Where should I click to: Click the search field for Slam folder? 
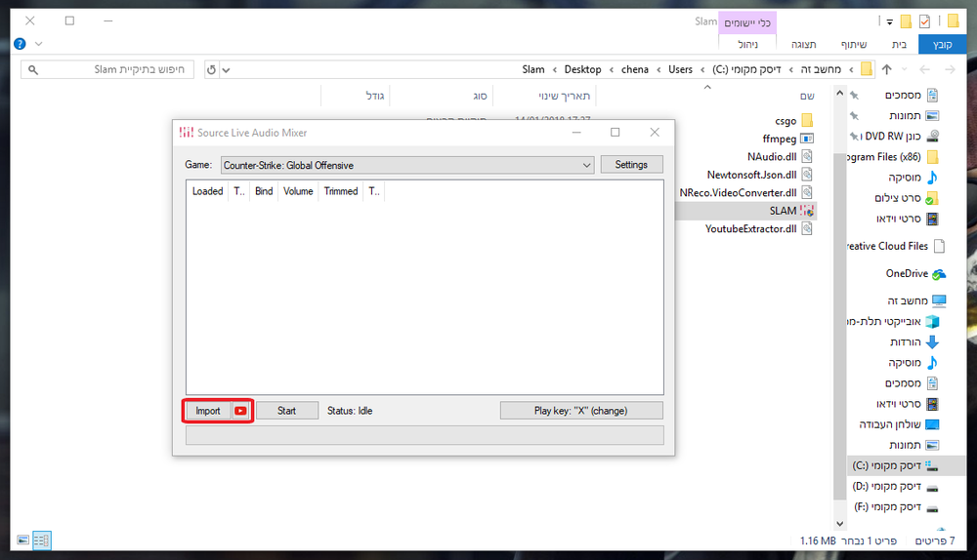[107, 69]
